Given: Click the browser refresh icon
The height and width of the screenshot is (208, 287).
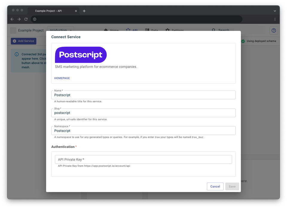Looking at the screenshot, I should click(26, 19).
